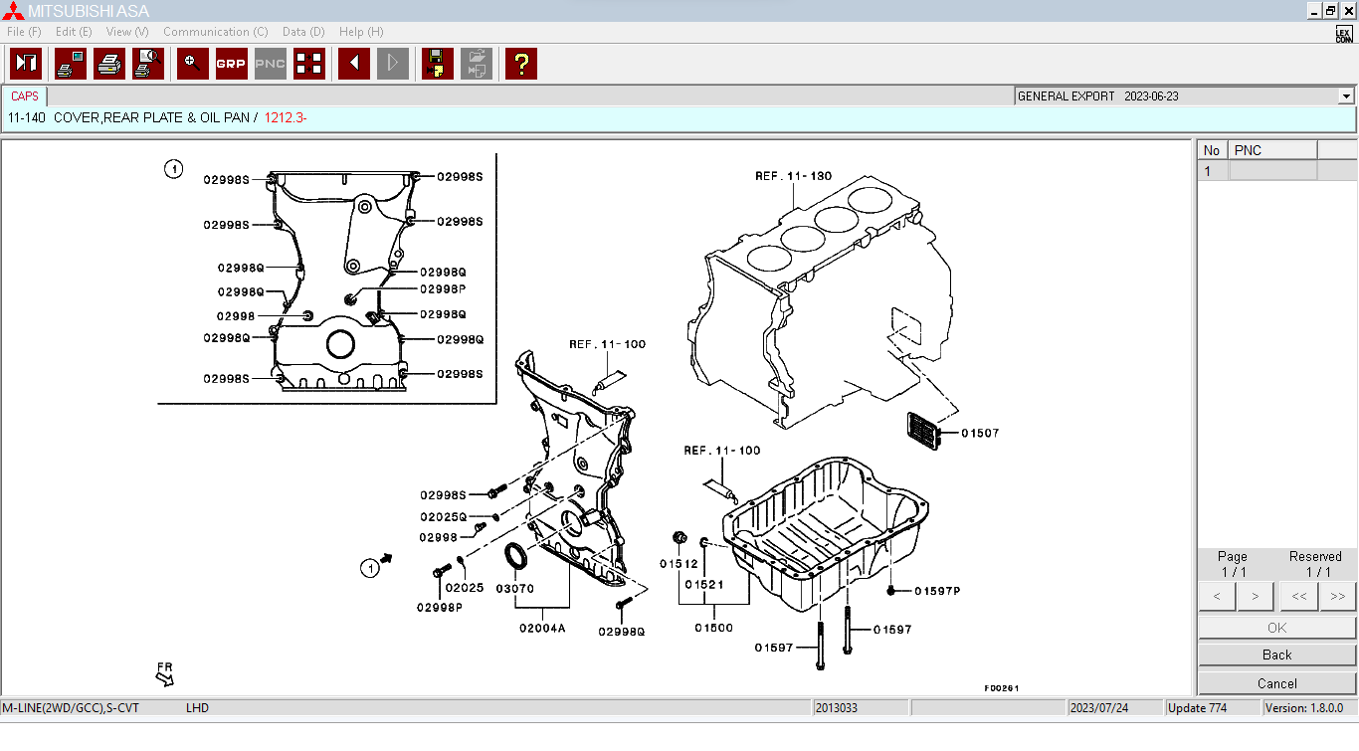Click the next page arrow under Page 1/1
Viewport: 1359px width, 751px height.
[x=1255, y=596]
